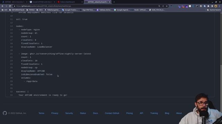Click the '- /app/data' volume line
222x124 pixels.
pyautogui.click(x=31, y=81)
